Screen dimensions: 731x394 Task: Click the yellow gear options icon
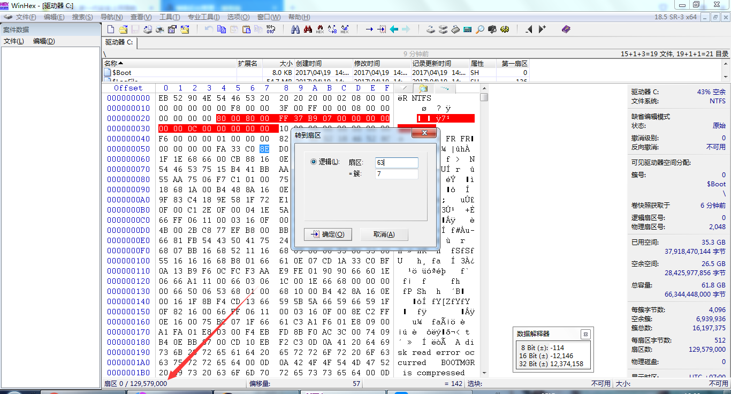504,29
